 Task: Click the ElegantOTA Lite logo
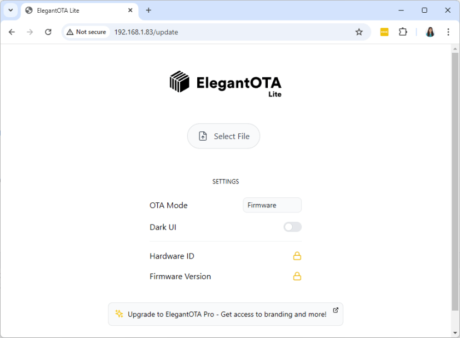click(x=225, y=82)
